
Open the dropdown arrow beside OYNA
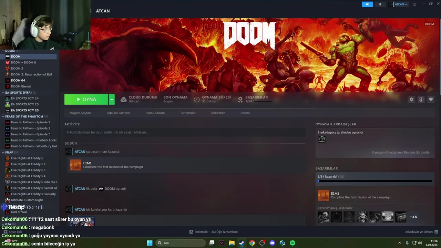tap(112, 99)
